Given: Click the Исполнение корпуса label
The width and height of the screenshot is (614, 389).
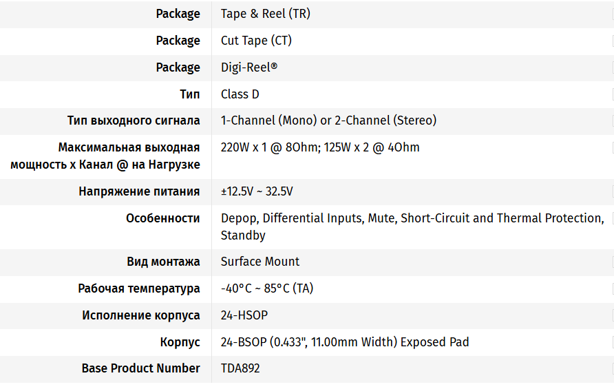Looking at the screenshot, I should [x=141, y=315].
